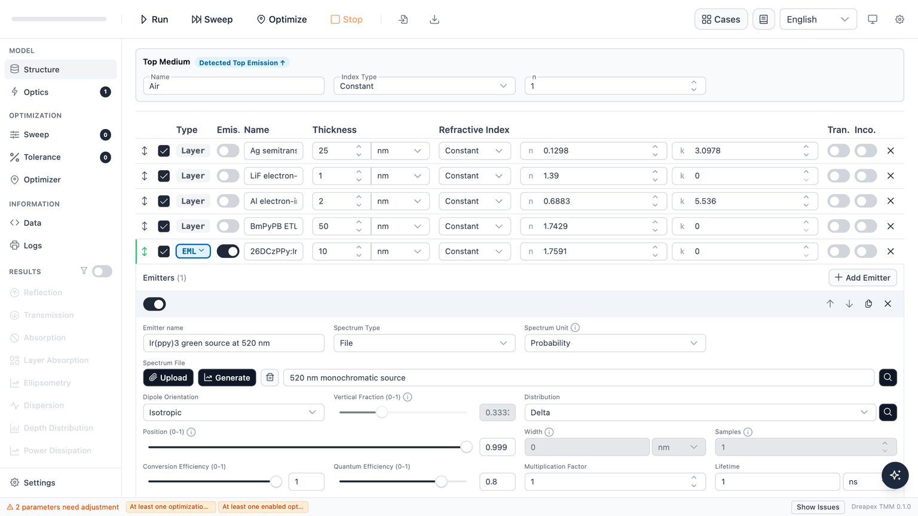
Task: Click the Optimize button in the toolbar
Action: 281,19
